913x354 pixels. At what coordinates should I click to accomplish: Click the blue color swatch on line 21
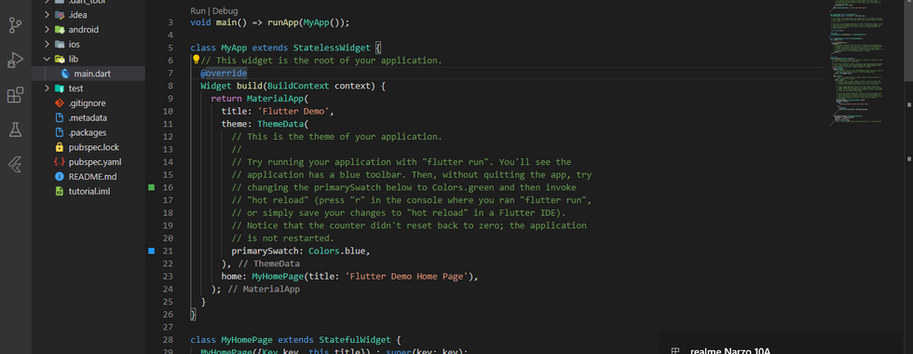[x=151, y=251]
